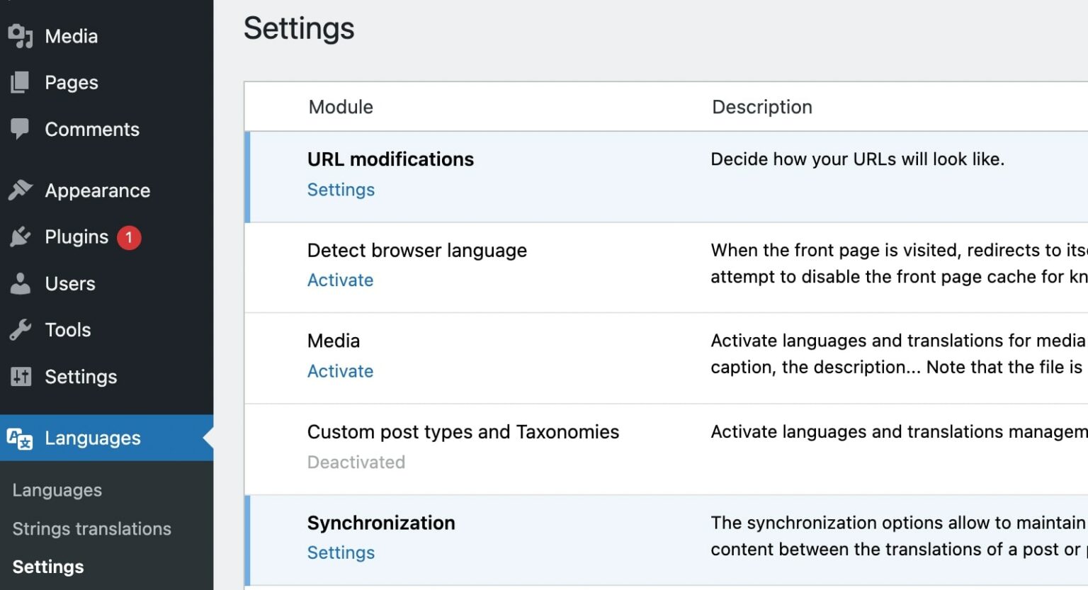
Task: Click the Users icon in the sidebar
Action: (20, 283)
